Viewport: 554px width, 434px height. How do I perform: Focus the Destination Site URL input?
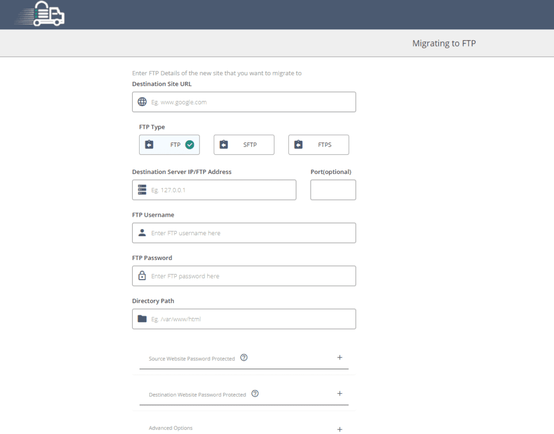[244, 102]
